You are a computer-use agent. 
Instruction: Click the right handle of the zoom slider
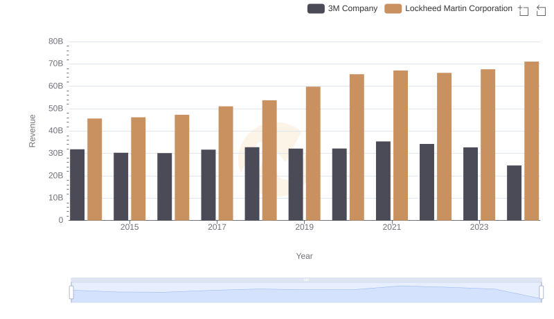pos(541,293)
